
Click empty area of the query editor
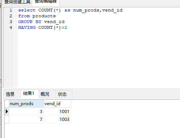[97, 58]
